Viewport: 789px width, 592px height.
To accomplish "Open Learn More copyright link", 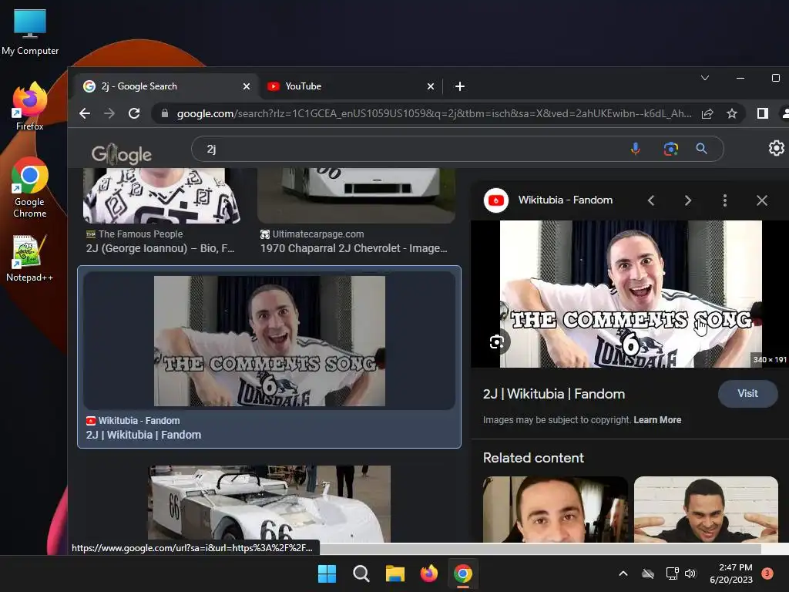I will [x=657, y=420].
